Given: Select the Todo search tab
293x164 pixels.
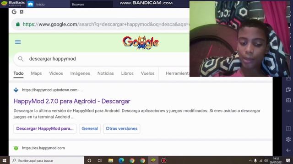Looking at the screenshot, I should click(18, 73).
